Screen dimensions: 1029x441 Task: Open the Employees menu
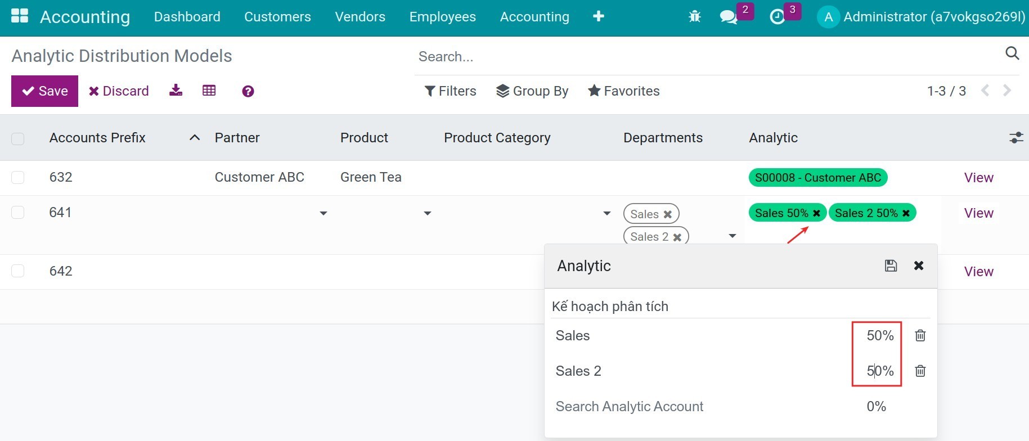tap(443, 17)
